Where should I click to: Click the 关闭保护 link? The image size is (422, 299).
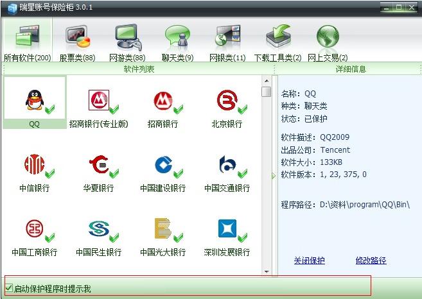coord(309,261)
